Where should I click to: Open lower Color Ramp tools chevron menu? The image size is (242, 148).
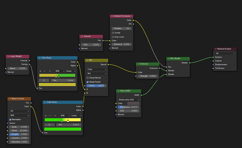[x=55, y=116]
